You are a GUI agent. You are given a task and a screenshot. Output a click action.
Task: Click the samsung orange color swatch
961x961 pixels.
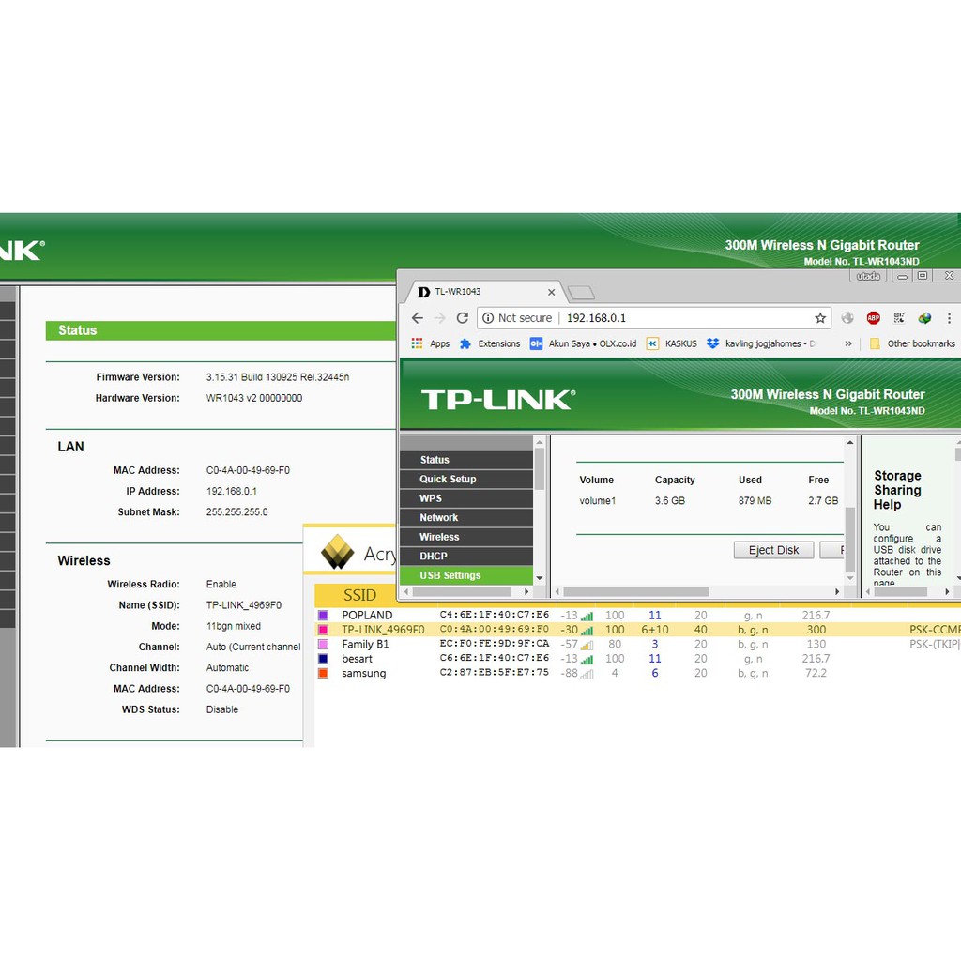click(324, 674)
